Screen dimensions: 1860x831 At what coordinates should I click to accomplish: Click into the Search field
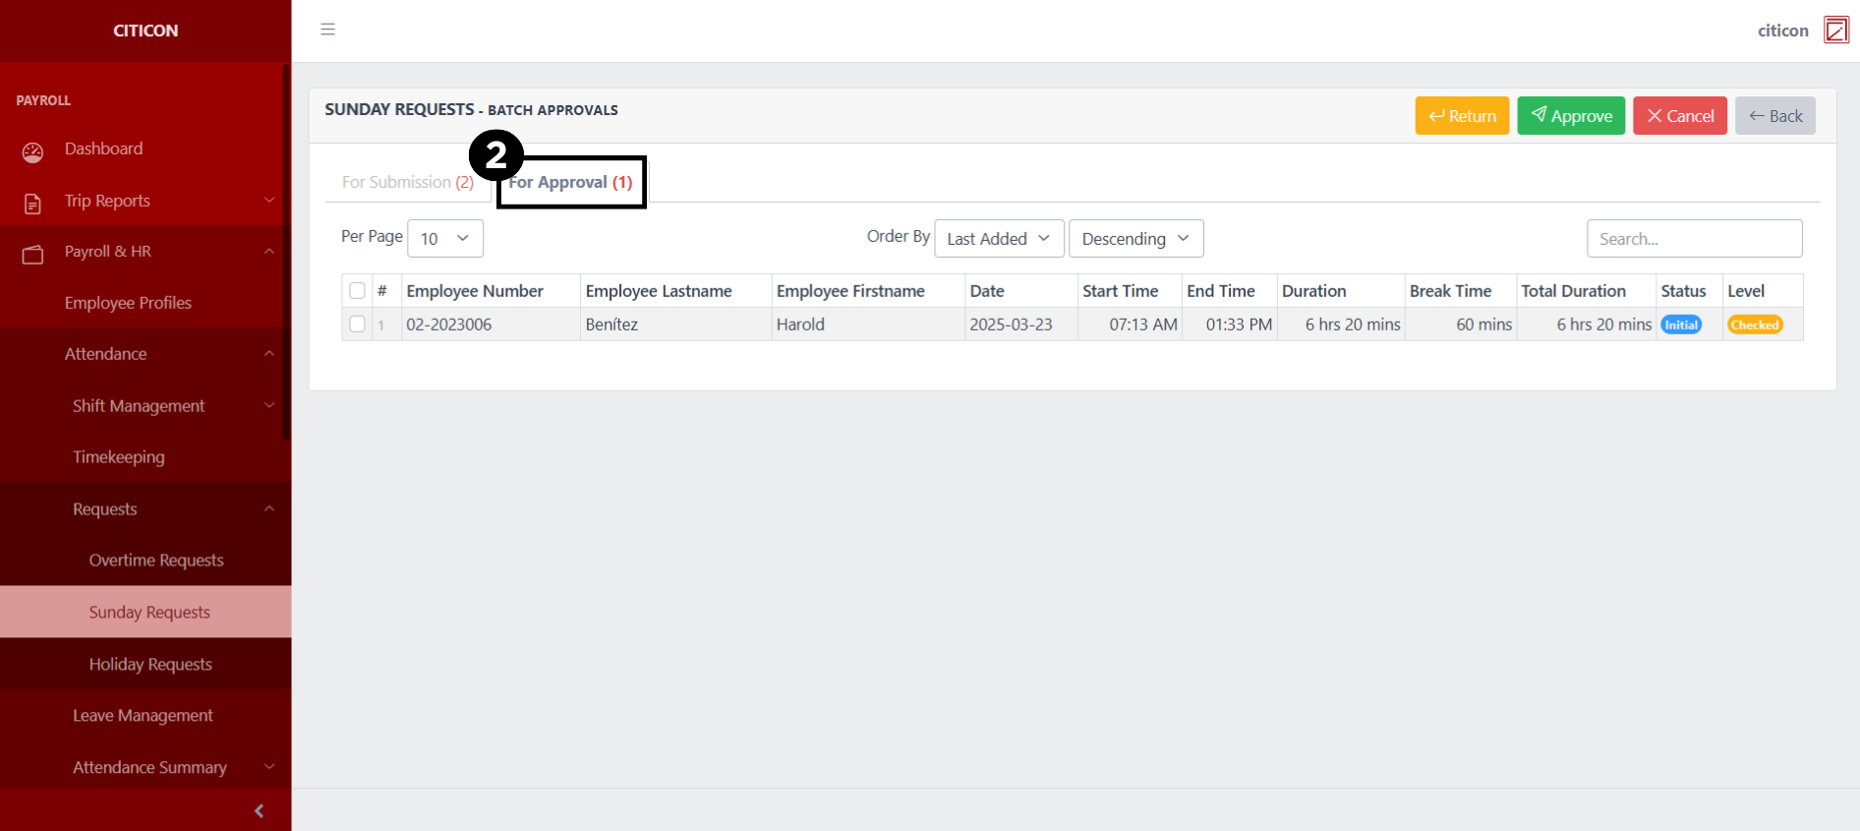coord(1693,238)
